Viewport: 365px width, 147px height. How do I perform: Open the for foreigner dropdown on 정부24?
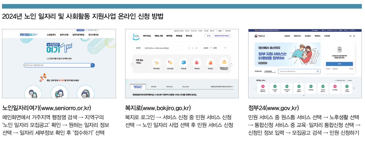315,30
